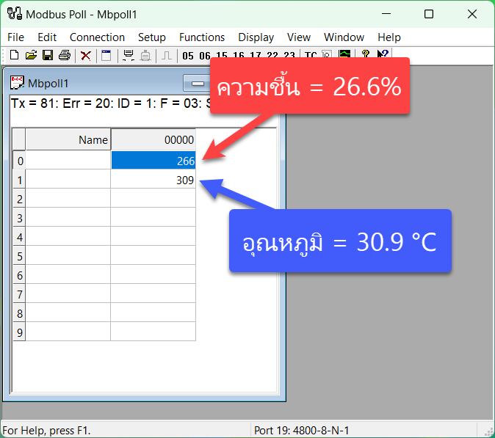Select row header 8
This screenshot has width=495, height=438.
pyautogui.click(x=19, y=313)
